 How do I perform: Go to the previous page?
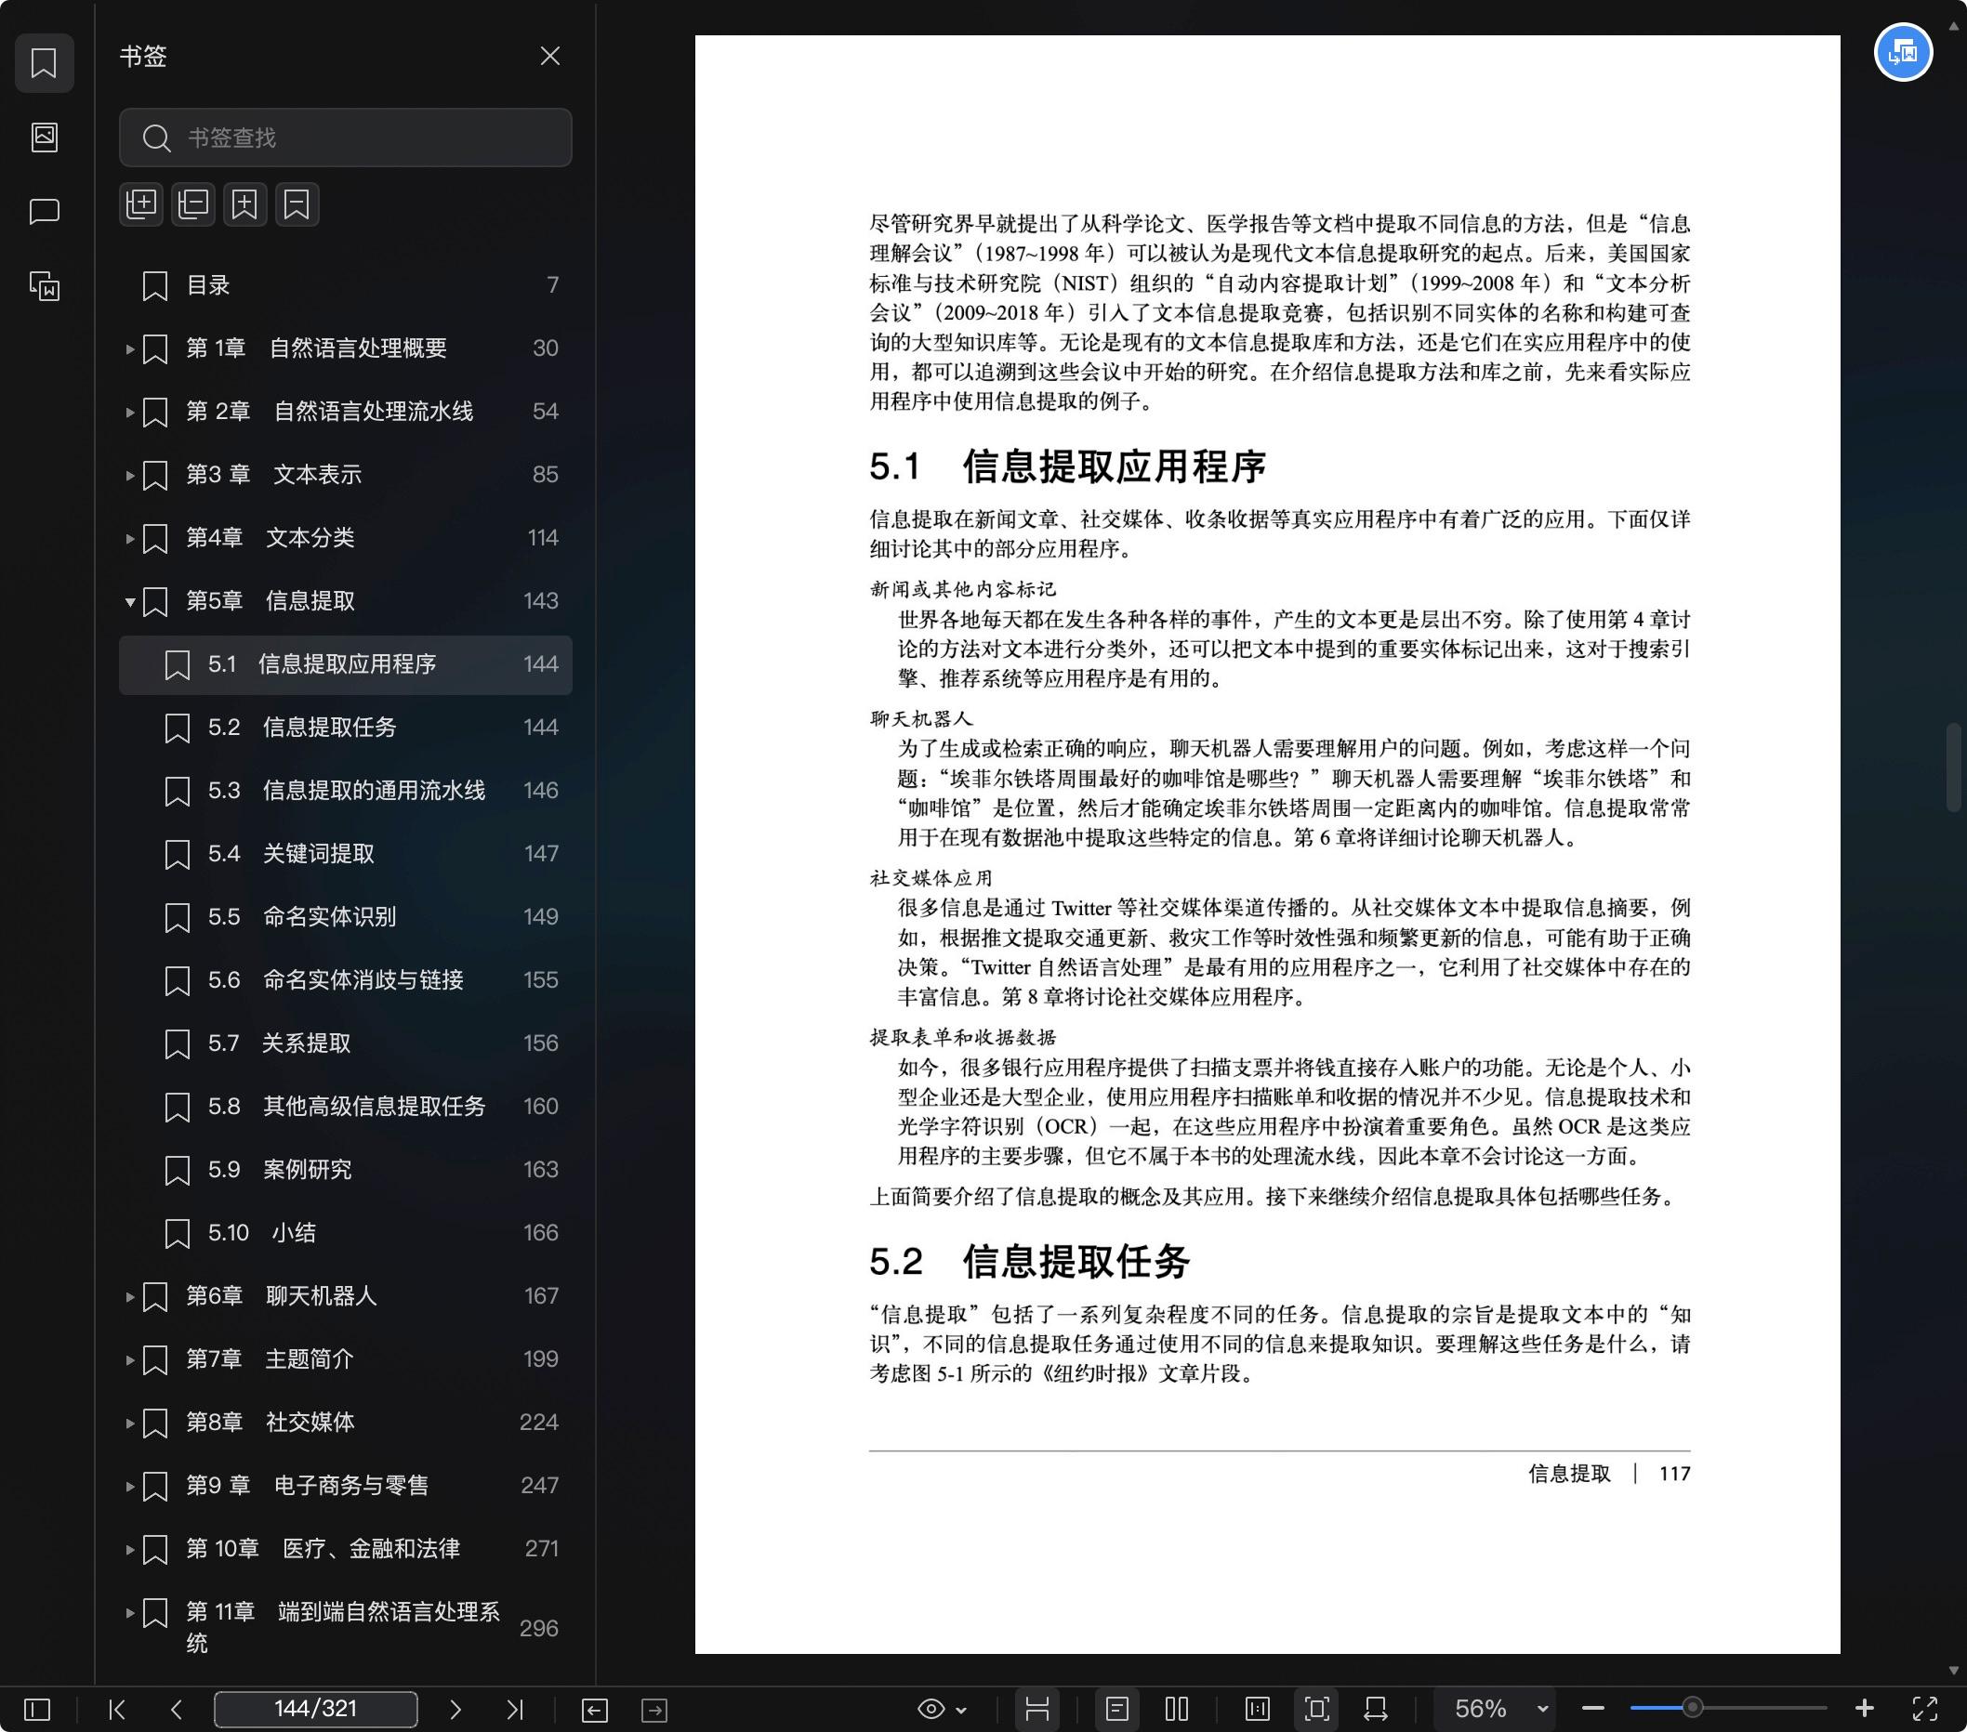176,1709
